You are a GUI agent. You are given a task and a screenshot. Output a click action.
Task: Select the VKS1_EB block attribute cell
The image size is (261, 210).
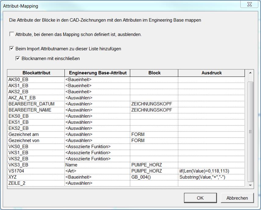click(36, 153)
